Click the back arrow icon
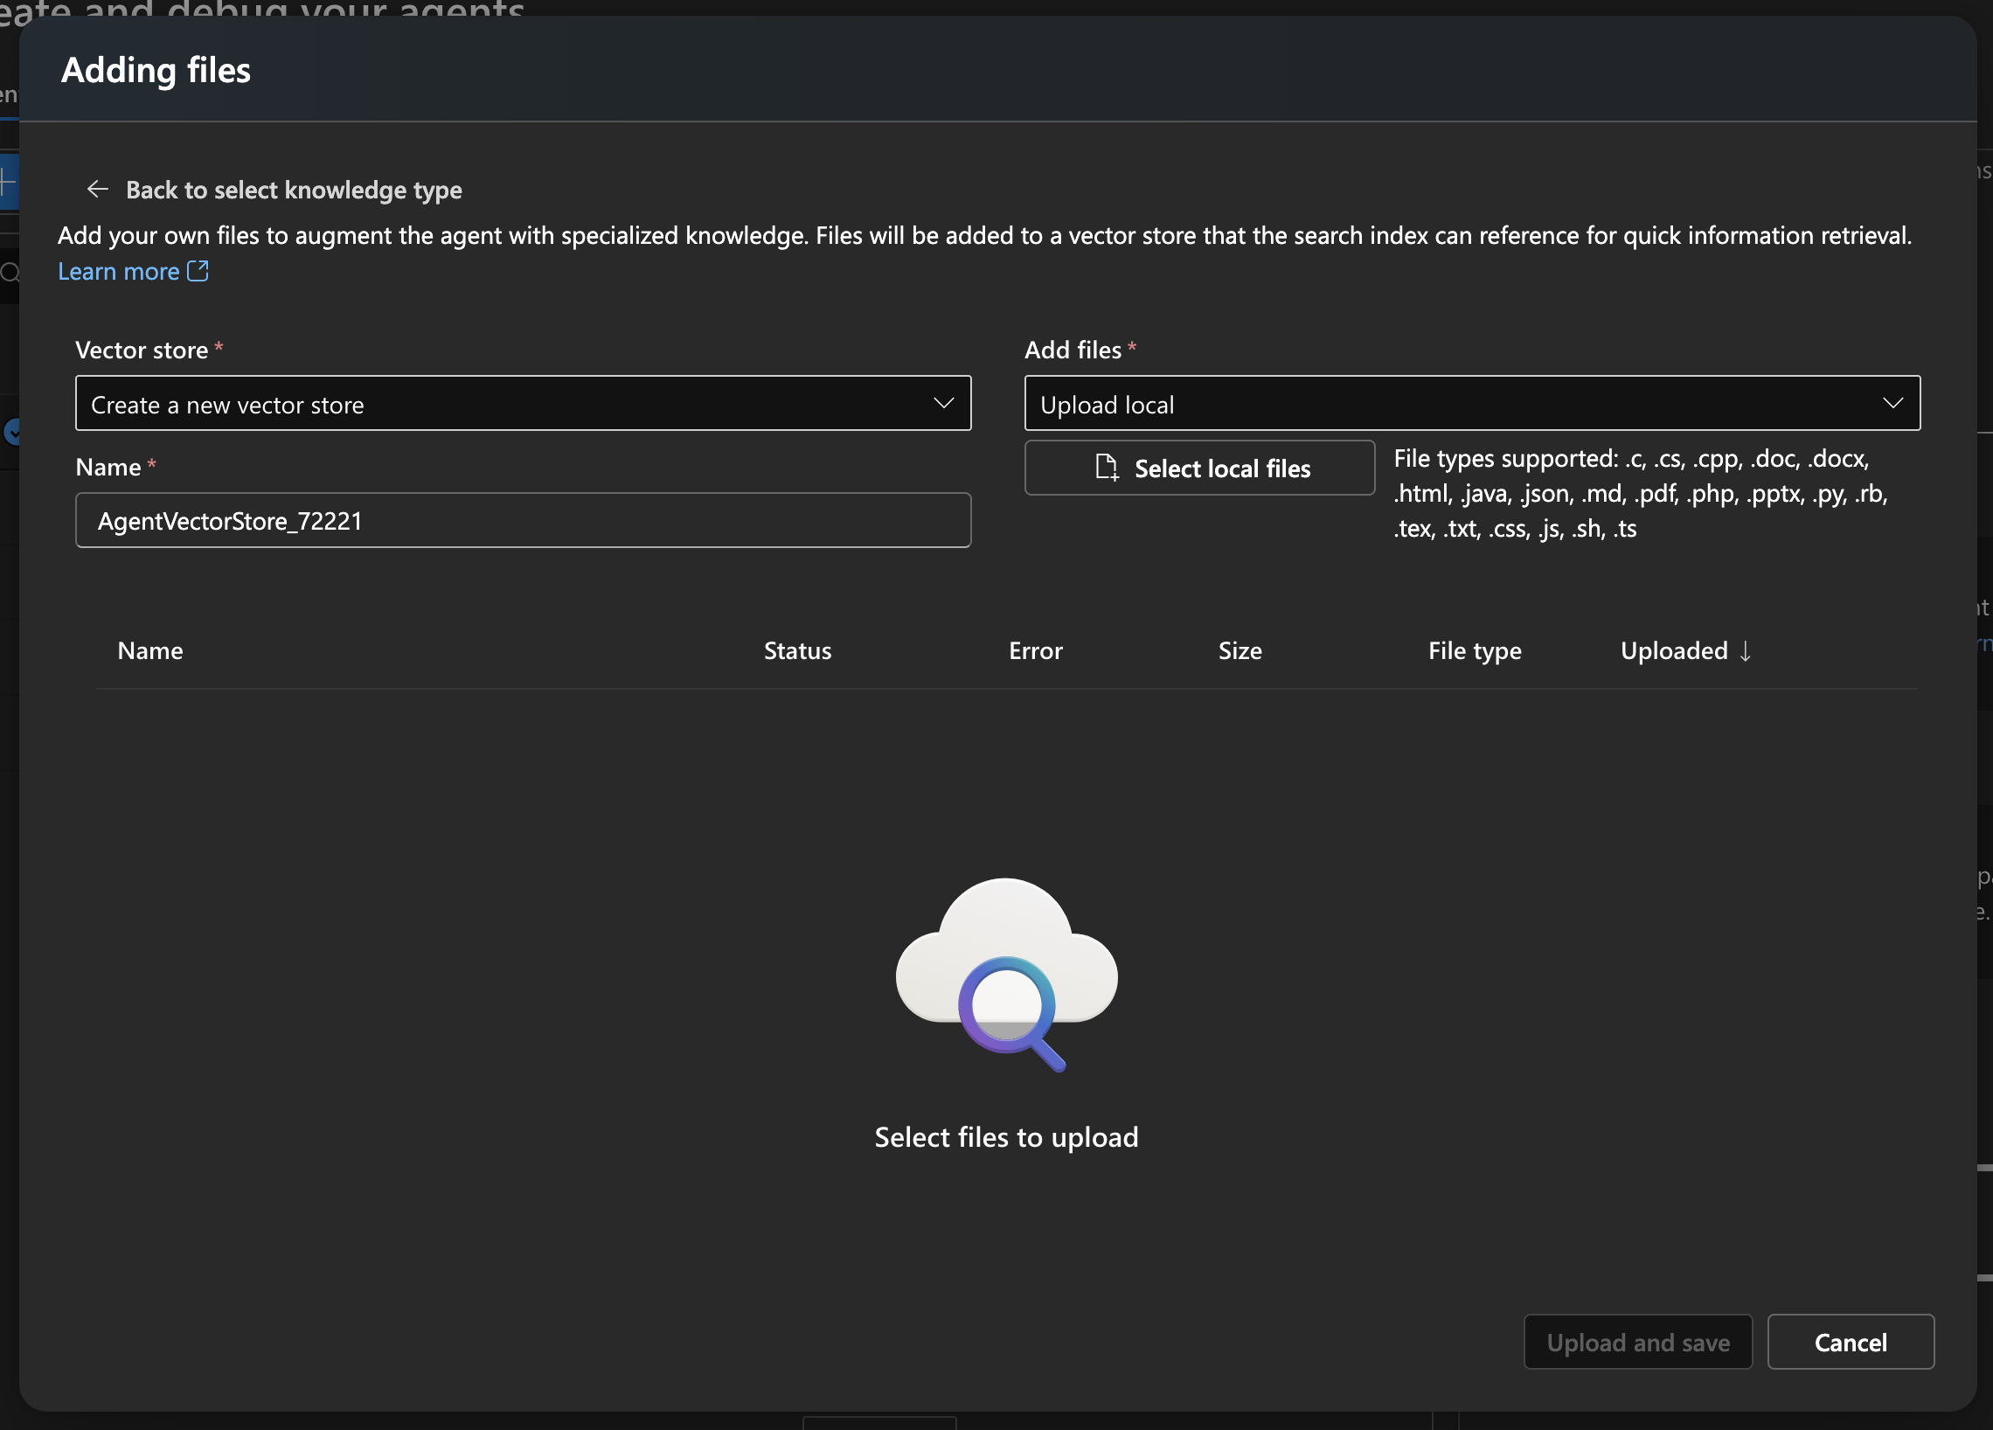 pyautogui.click(x=98, y=189)
